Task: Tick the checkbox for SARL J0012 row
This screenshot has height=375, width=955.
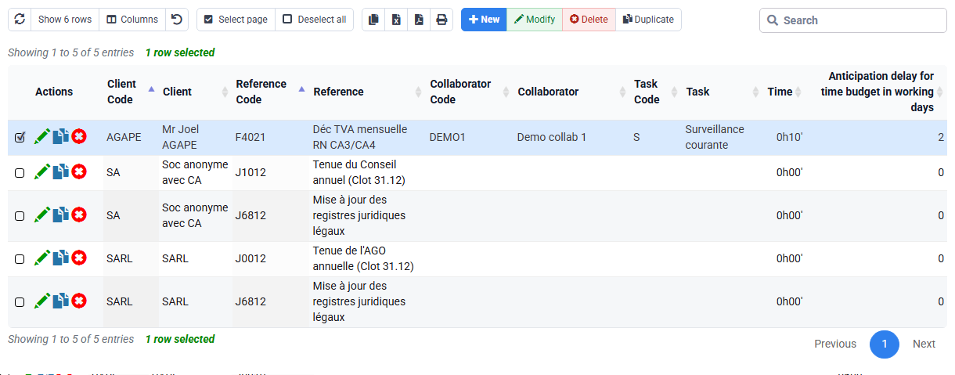Action: point(20,259)
